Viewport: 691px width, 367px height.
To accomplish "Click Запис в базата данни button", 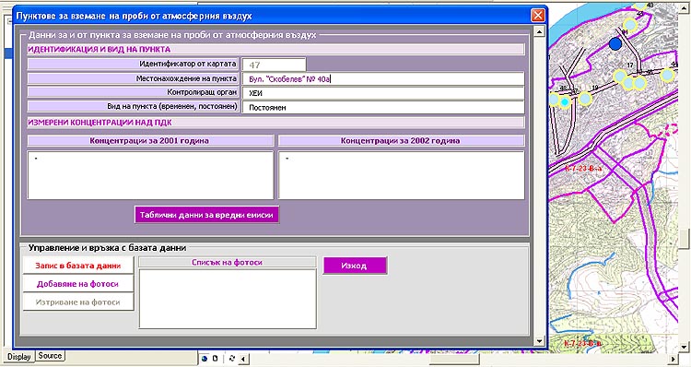I will [x=78, y=266].
